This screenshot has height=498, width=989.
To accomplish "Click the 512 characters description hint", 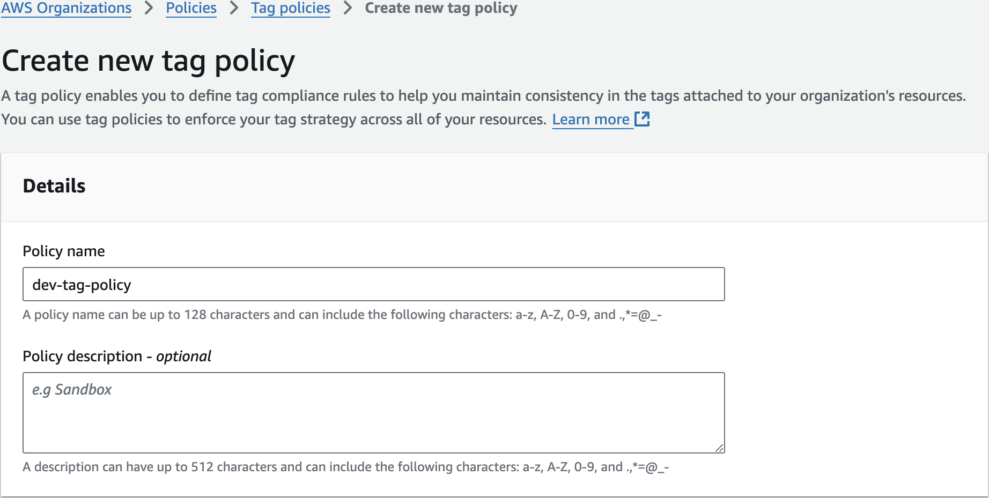I will click(x=346, y=467).
